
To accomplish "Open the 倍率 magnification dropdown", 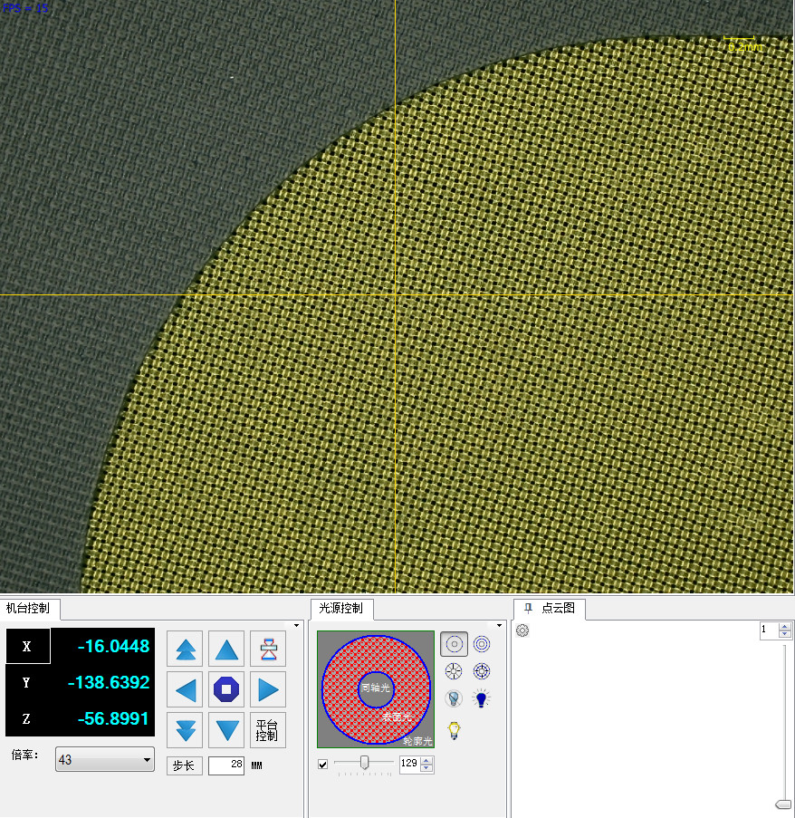I will 105,760.
